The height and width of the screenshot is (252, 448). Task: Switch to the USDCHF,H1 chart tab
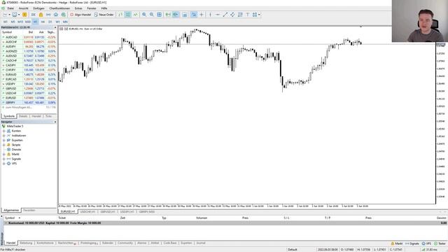coord(87,211)
